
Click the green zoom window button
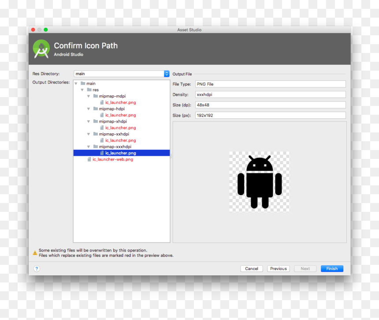pos(46,30)
